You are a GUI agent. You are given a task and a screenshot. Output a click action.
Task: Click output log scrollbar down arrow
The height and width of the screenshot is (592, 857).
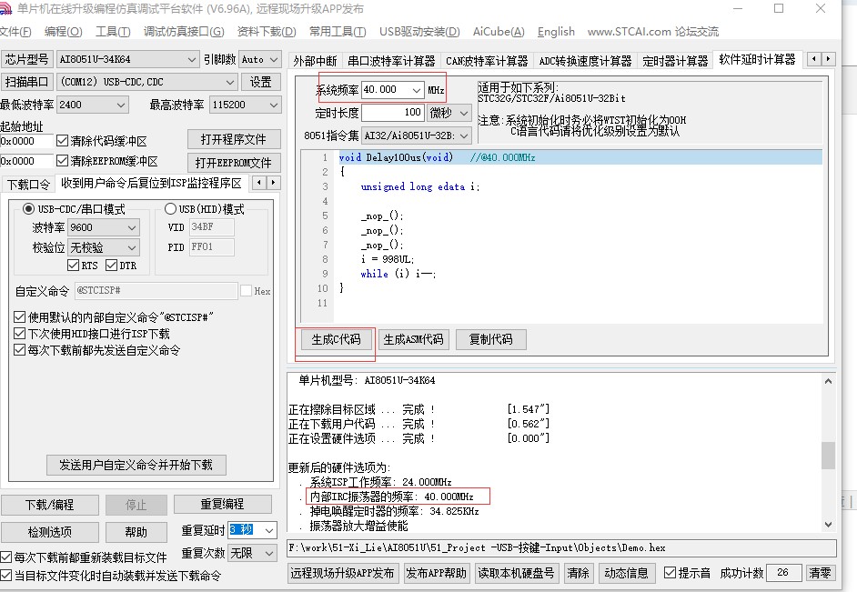pyautogui.click(x=828, y=525)
